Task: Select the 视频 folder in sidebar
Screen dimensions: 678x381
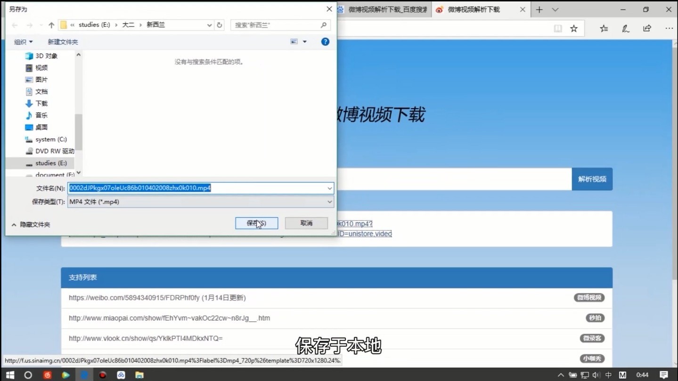Action: click(x=41, y=67)
